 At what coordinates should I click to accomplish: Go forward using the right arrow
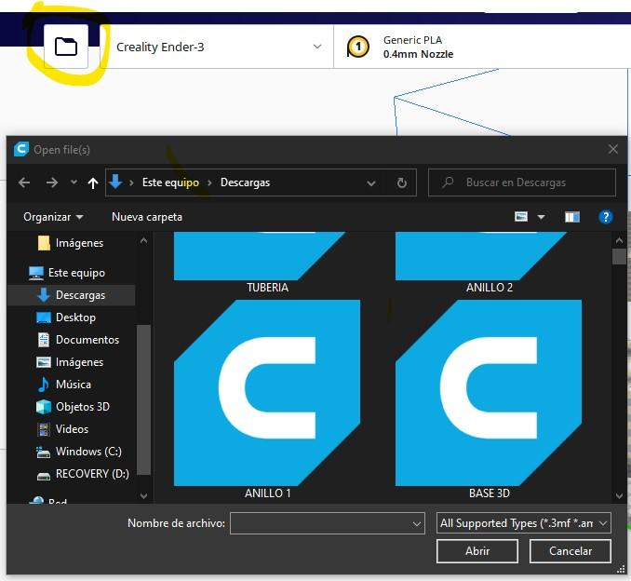coord(52,182)
